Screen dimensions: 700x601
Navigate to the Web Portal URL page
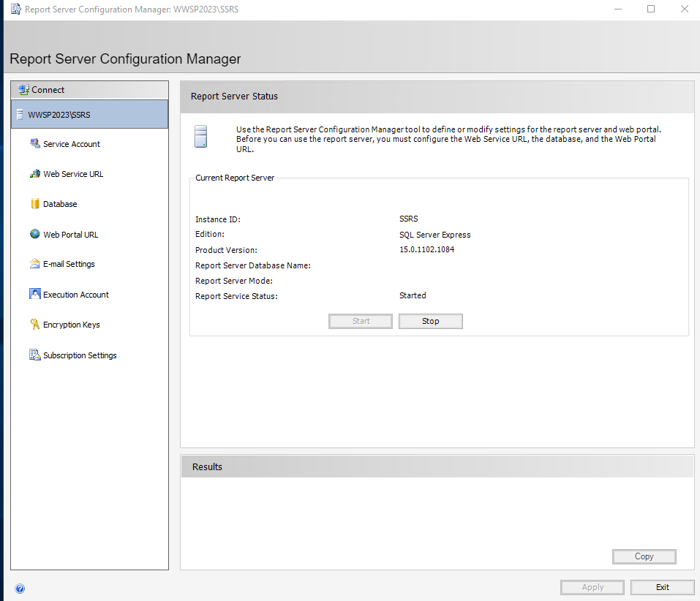[70, 235]
